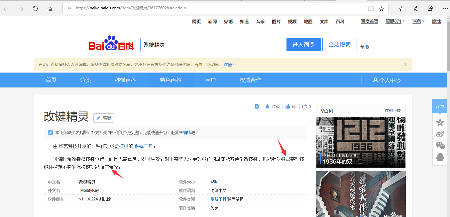This screenshot has height=217, width=450.
Task: Click the browser home icon
Action: pos(50,9)
